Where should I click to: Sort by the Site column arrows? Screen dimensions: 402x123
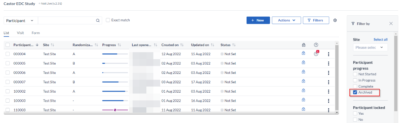click(53, 45)
